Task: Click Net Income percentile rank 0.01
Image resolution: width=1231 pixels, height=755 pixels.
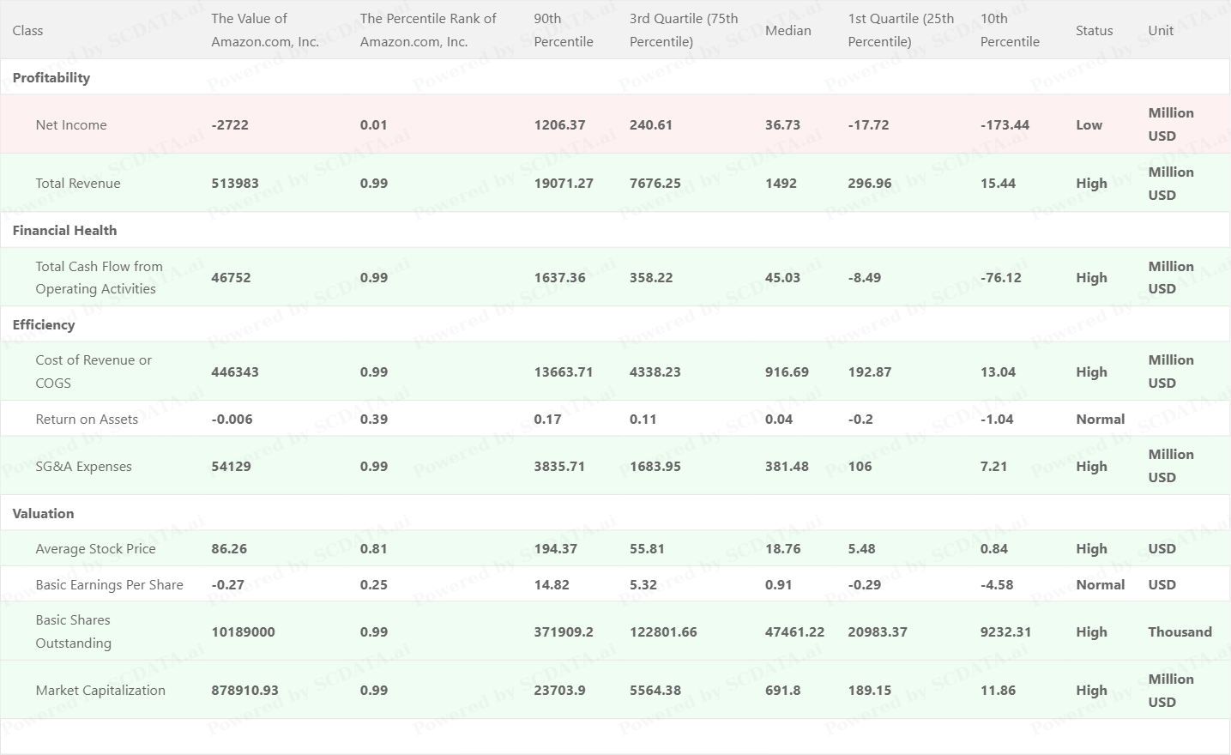Action: (374, 124)
